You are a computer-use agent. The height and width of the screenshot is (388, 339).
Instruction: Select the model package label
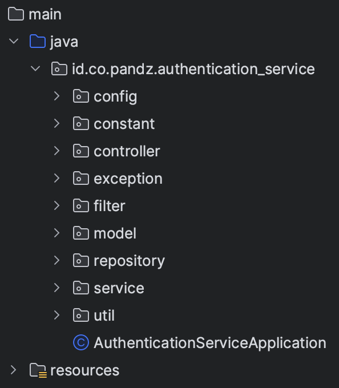[115, 233]
